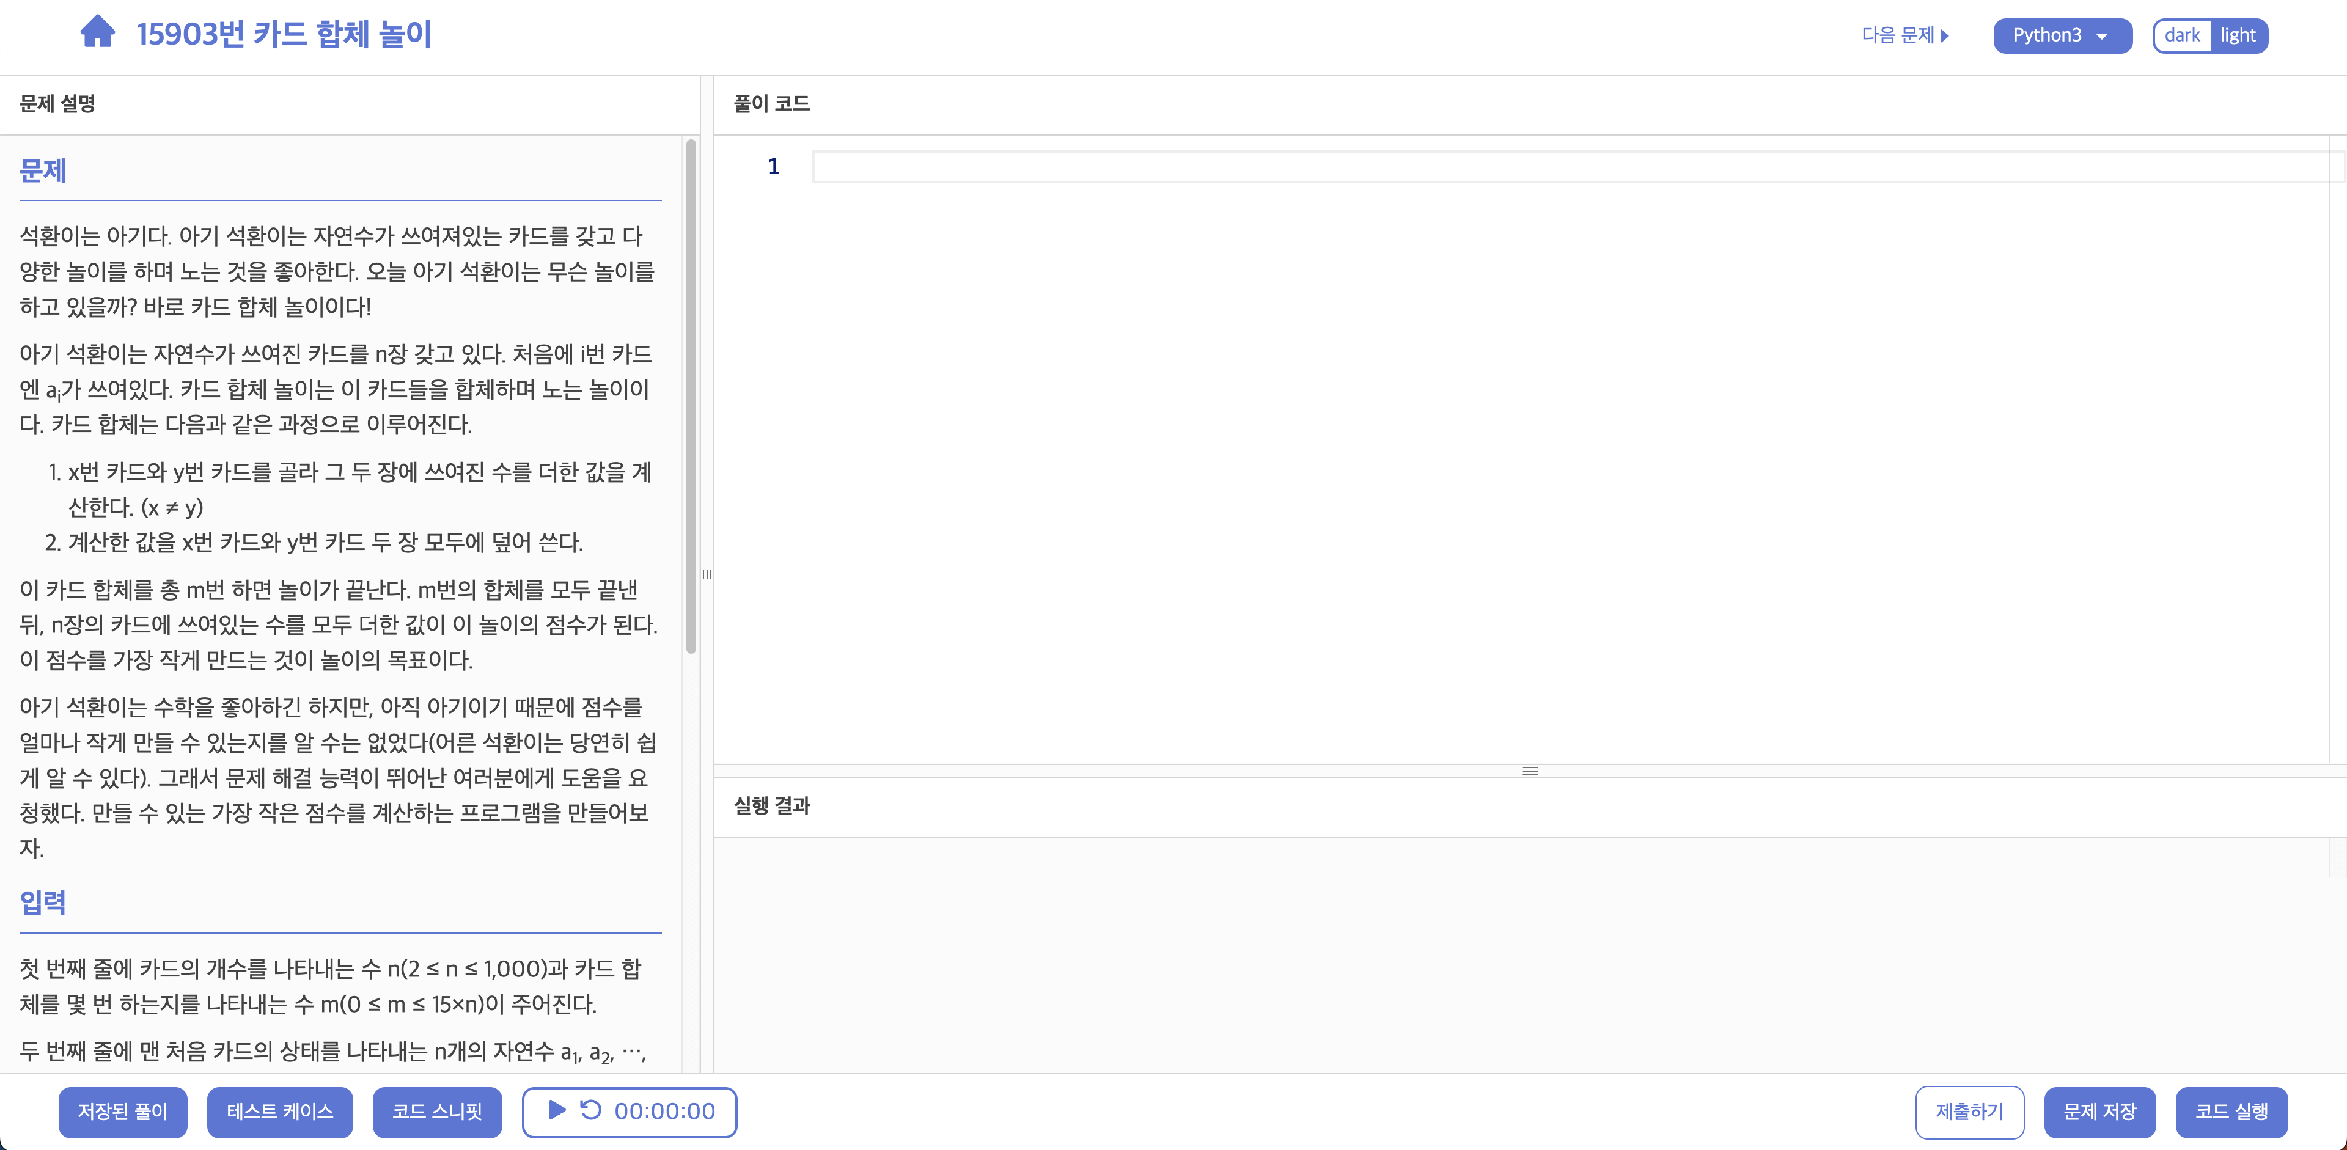Open 테스트 케이스 panel
The height and width of the screenshot is (1150, 2347).
coord(280,1112)
